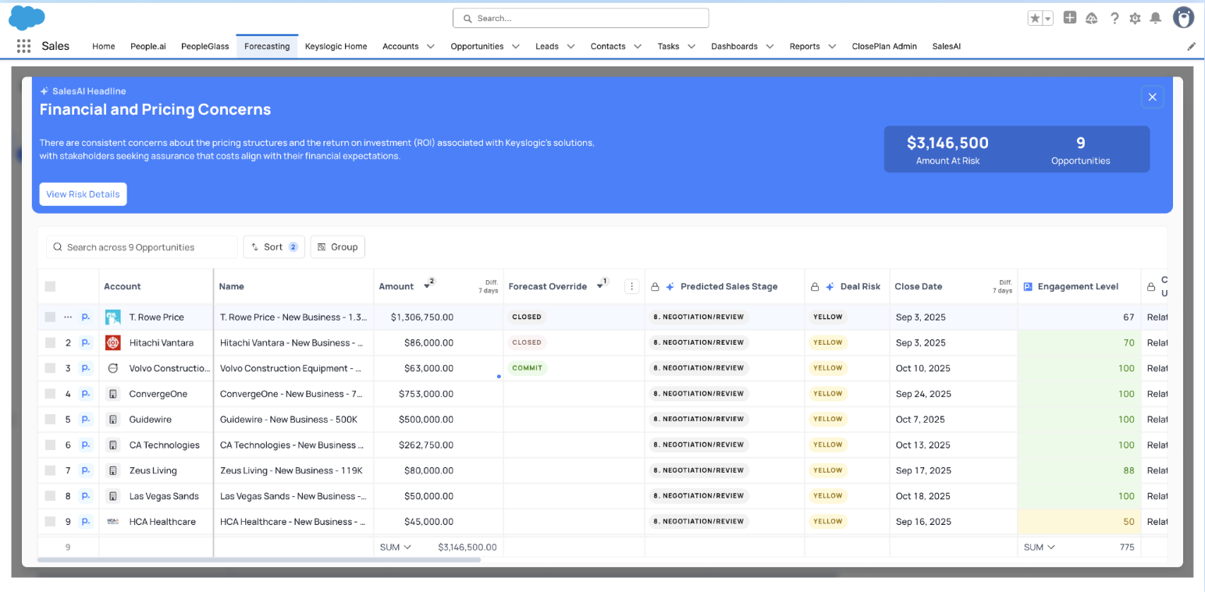Click the Volvo Construction account logo
1205x592 pixels.
[113, 368]
